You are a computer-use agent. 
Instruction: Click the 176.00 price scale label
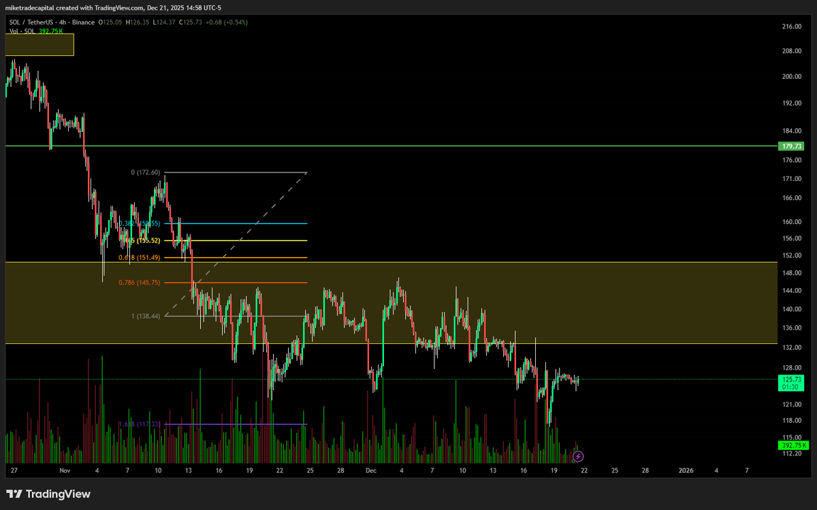[793, 160]
